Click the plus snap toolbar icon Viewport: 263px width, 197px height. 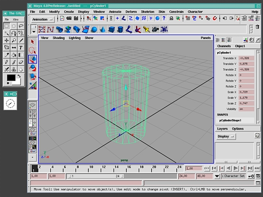(117, 18)
